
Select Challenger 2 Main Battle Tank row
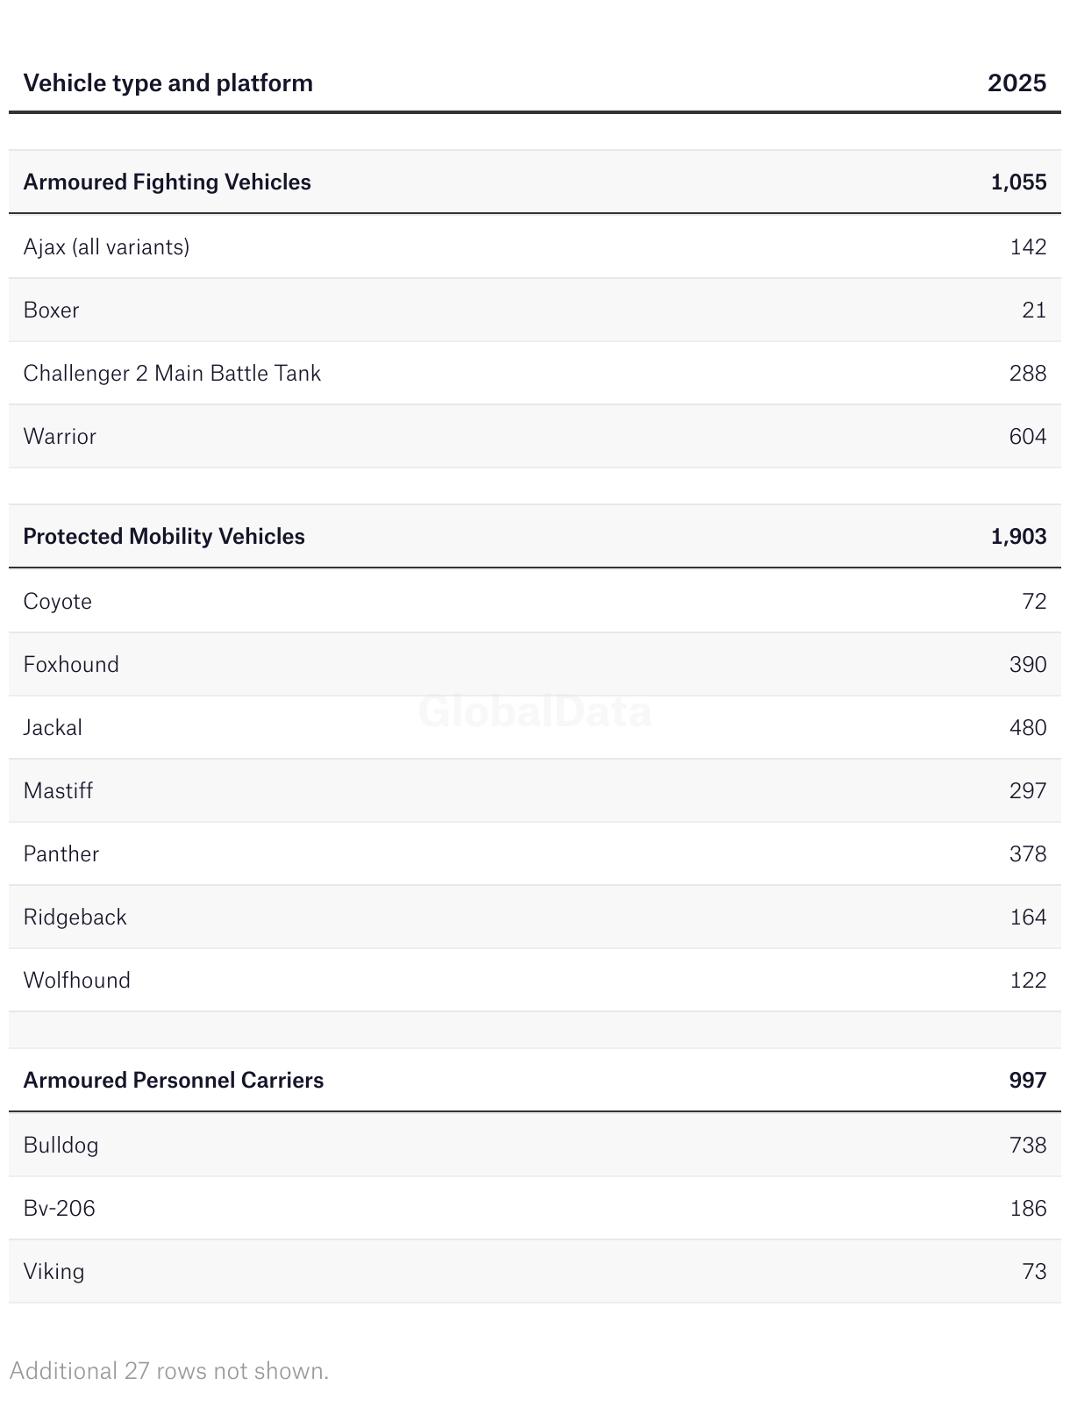tap(172, 373)
